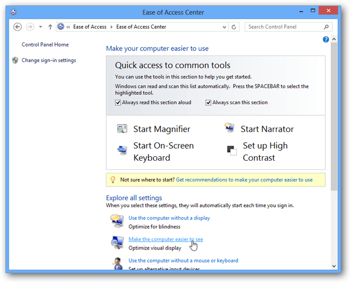Open the recent locations dropdown arrow
Image resolution: width=351 pixels, height=283 pixels.
(41, 27)
